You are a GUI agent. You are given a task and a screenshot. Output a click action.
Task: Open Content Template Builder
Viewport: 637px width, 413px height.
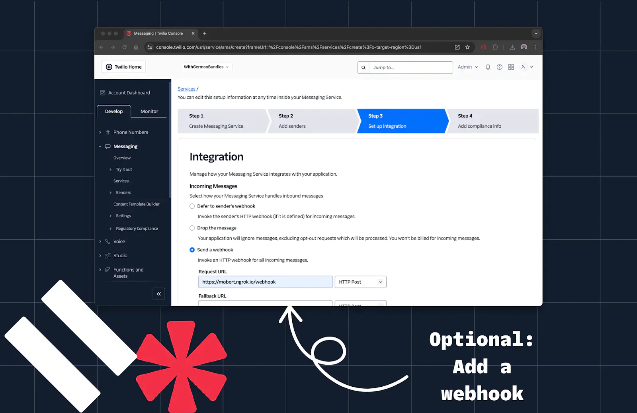coord(136,204)
